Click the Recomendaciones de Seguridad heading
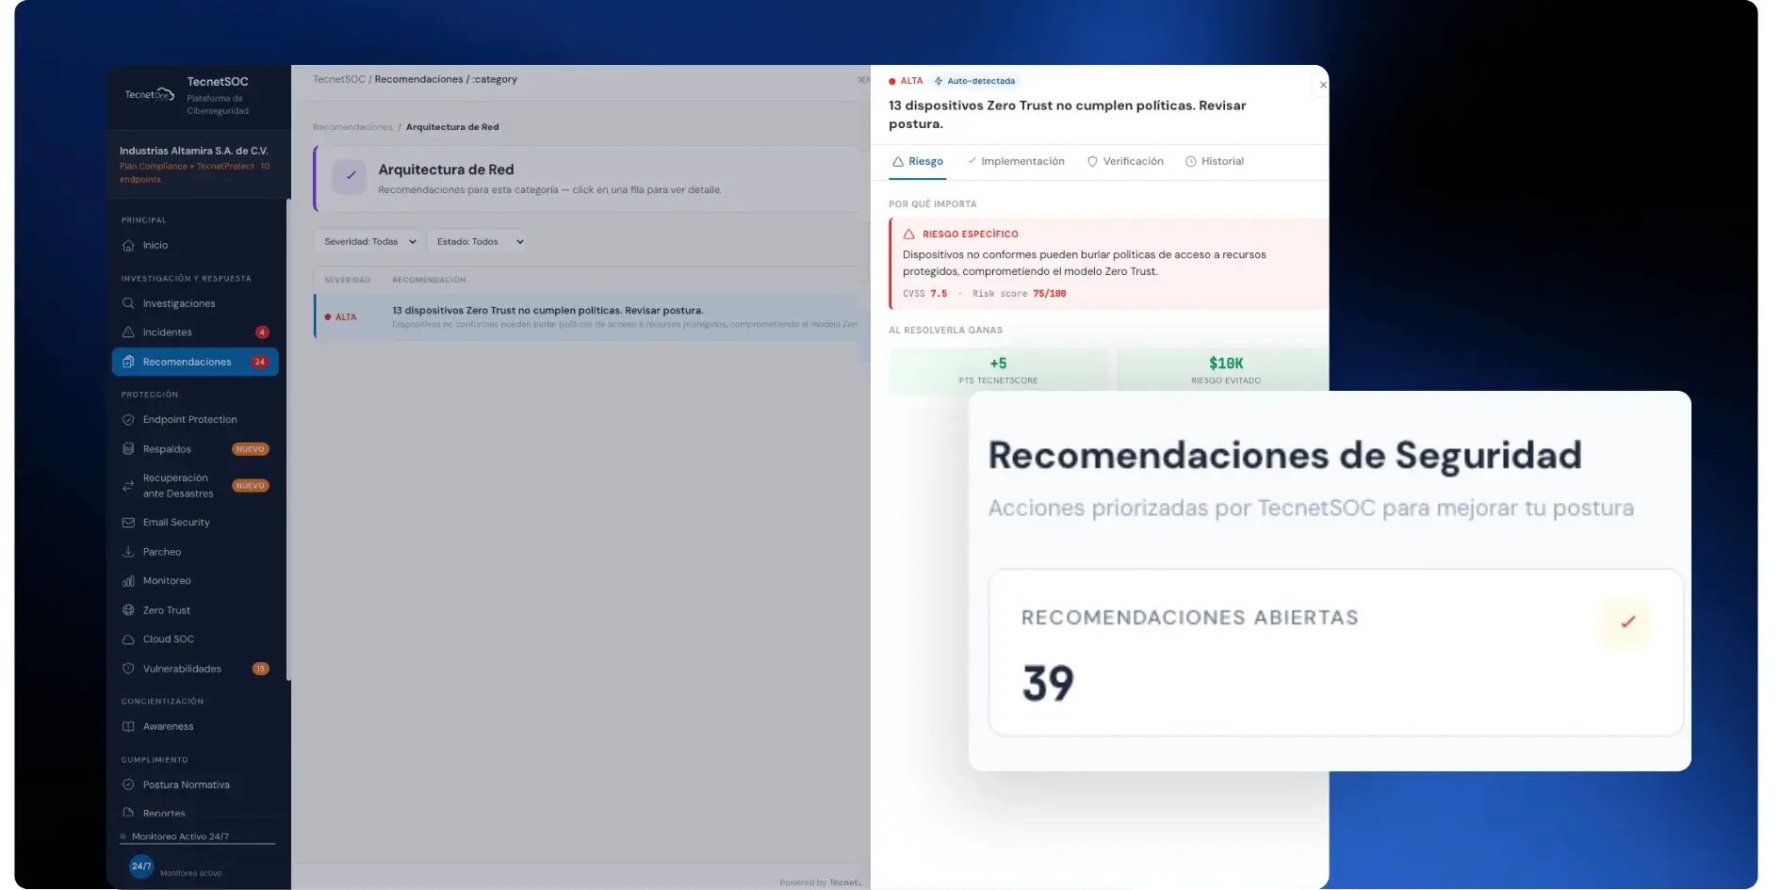1781x890 pixels. pyautogui.click(x=1284, y=456)
